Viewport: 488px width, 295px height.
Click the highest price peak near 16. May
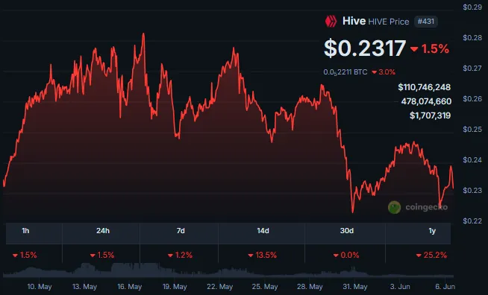point(143,34)
